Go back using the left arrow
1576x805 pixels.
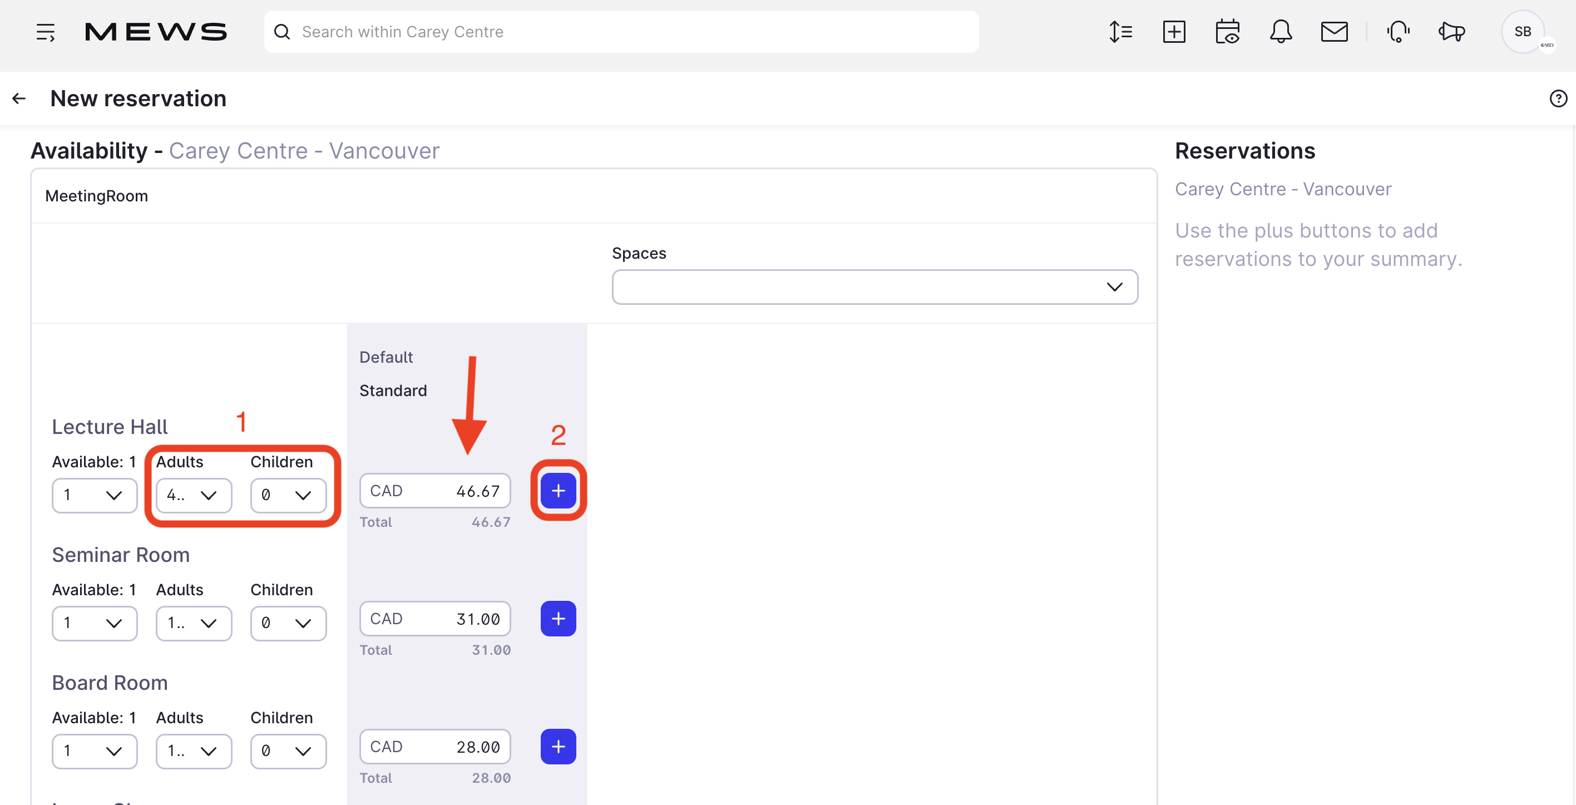pos(19,98)
